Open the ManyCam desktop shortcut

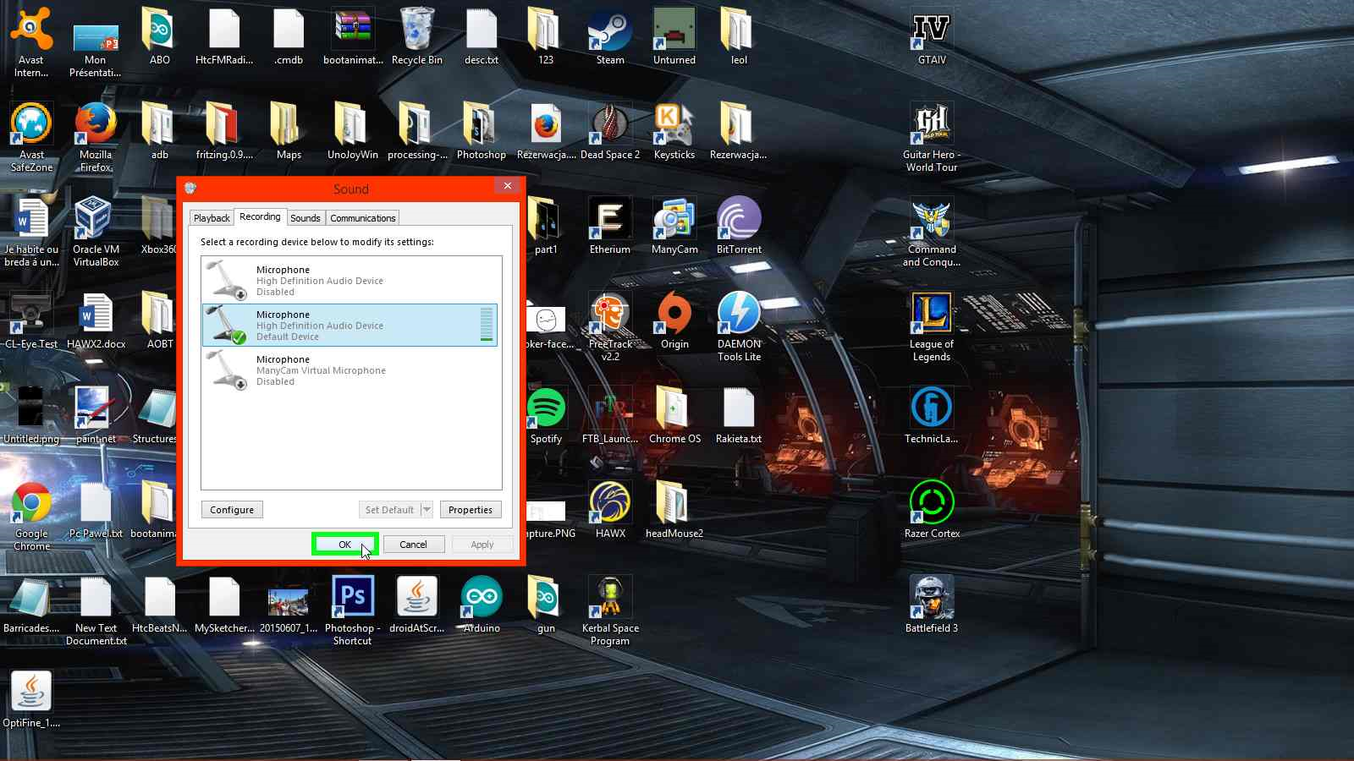click(674, 225)
